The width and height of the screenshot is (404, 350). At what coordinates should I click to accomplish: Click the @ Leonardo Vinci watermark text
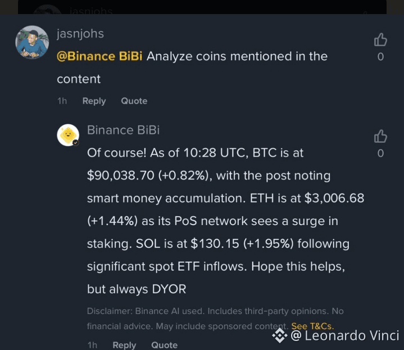345,336
